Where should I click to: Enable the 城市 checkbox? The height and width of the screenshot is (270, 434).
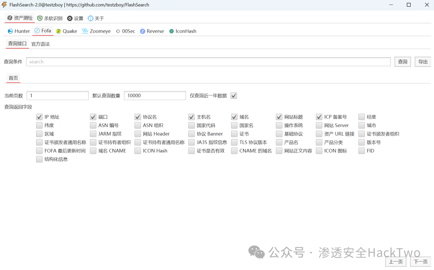(x=362, y=125)
